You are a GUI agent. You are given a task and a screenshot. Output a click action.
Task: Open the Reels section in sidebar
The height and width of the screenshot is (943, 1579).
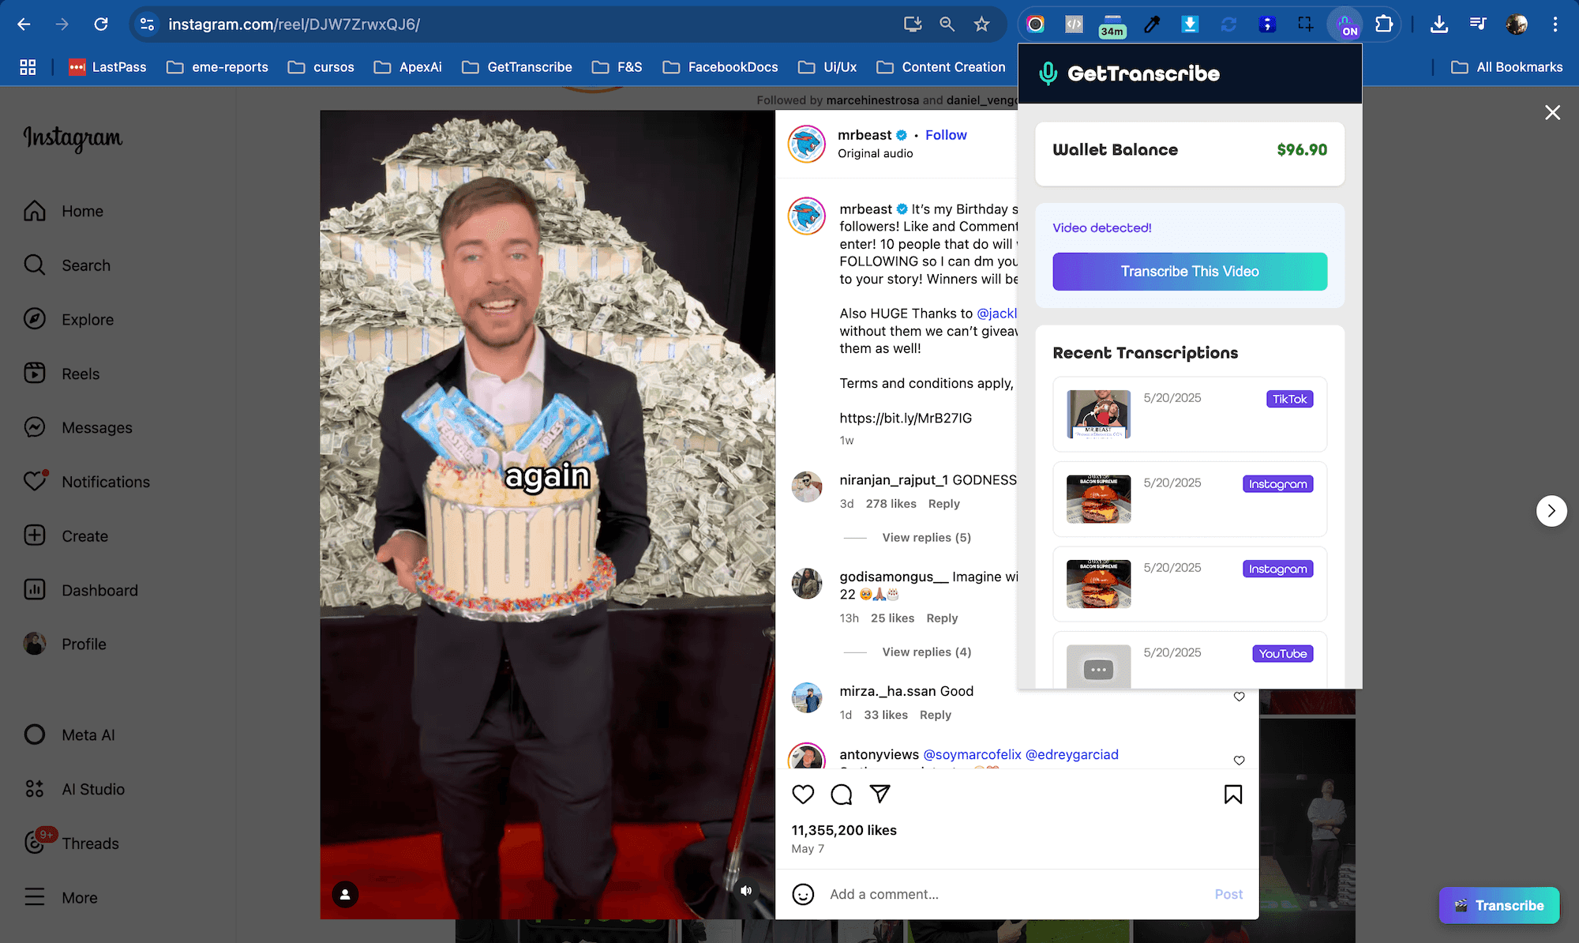79,373
